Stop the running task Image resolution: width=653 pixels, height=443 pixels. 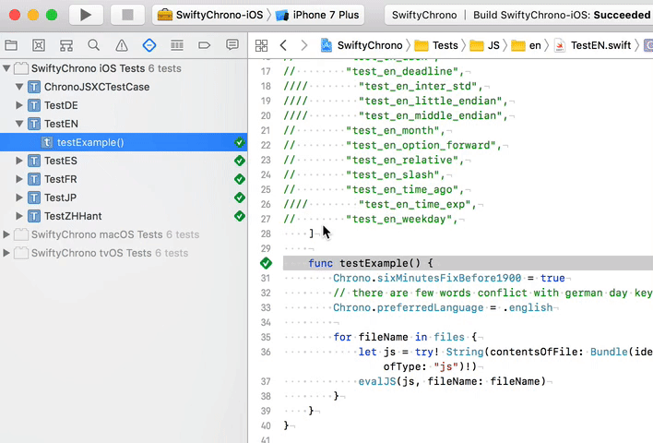pyautogui.click(x=127, y=15)
